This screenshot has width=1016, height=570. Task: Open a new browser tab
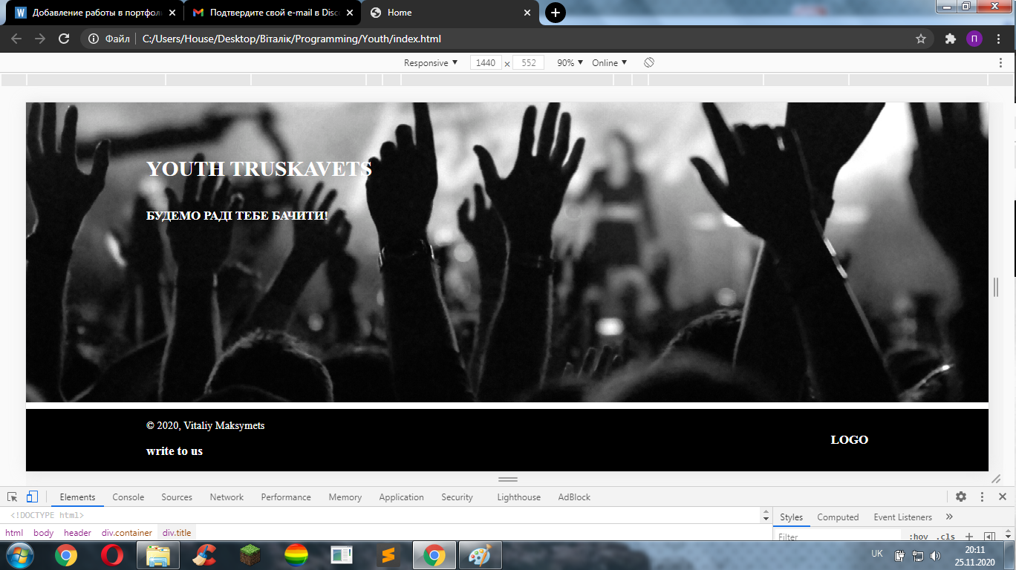pyautogui.click(x=555, y=13)
